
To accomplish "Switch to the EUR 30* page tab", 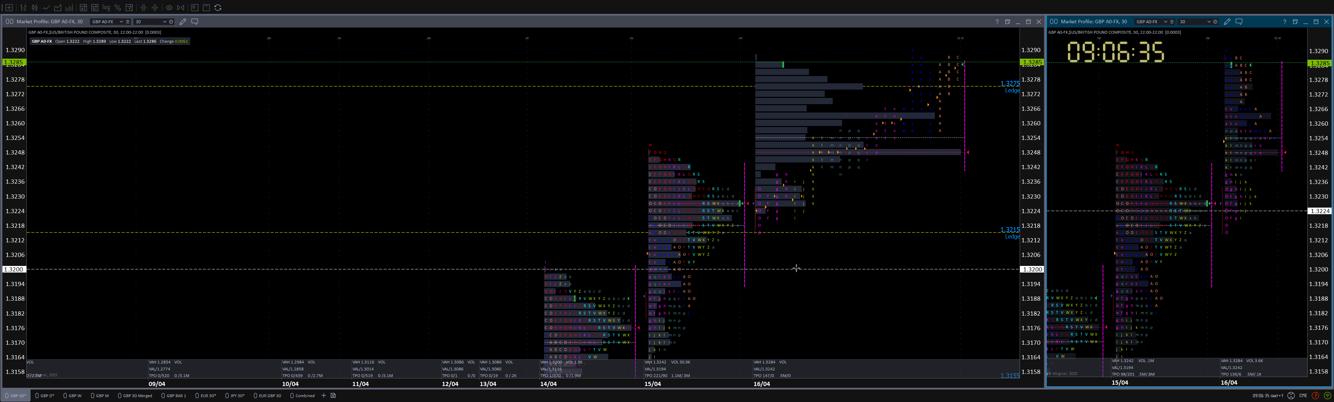I will (x=208, y=396).
